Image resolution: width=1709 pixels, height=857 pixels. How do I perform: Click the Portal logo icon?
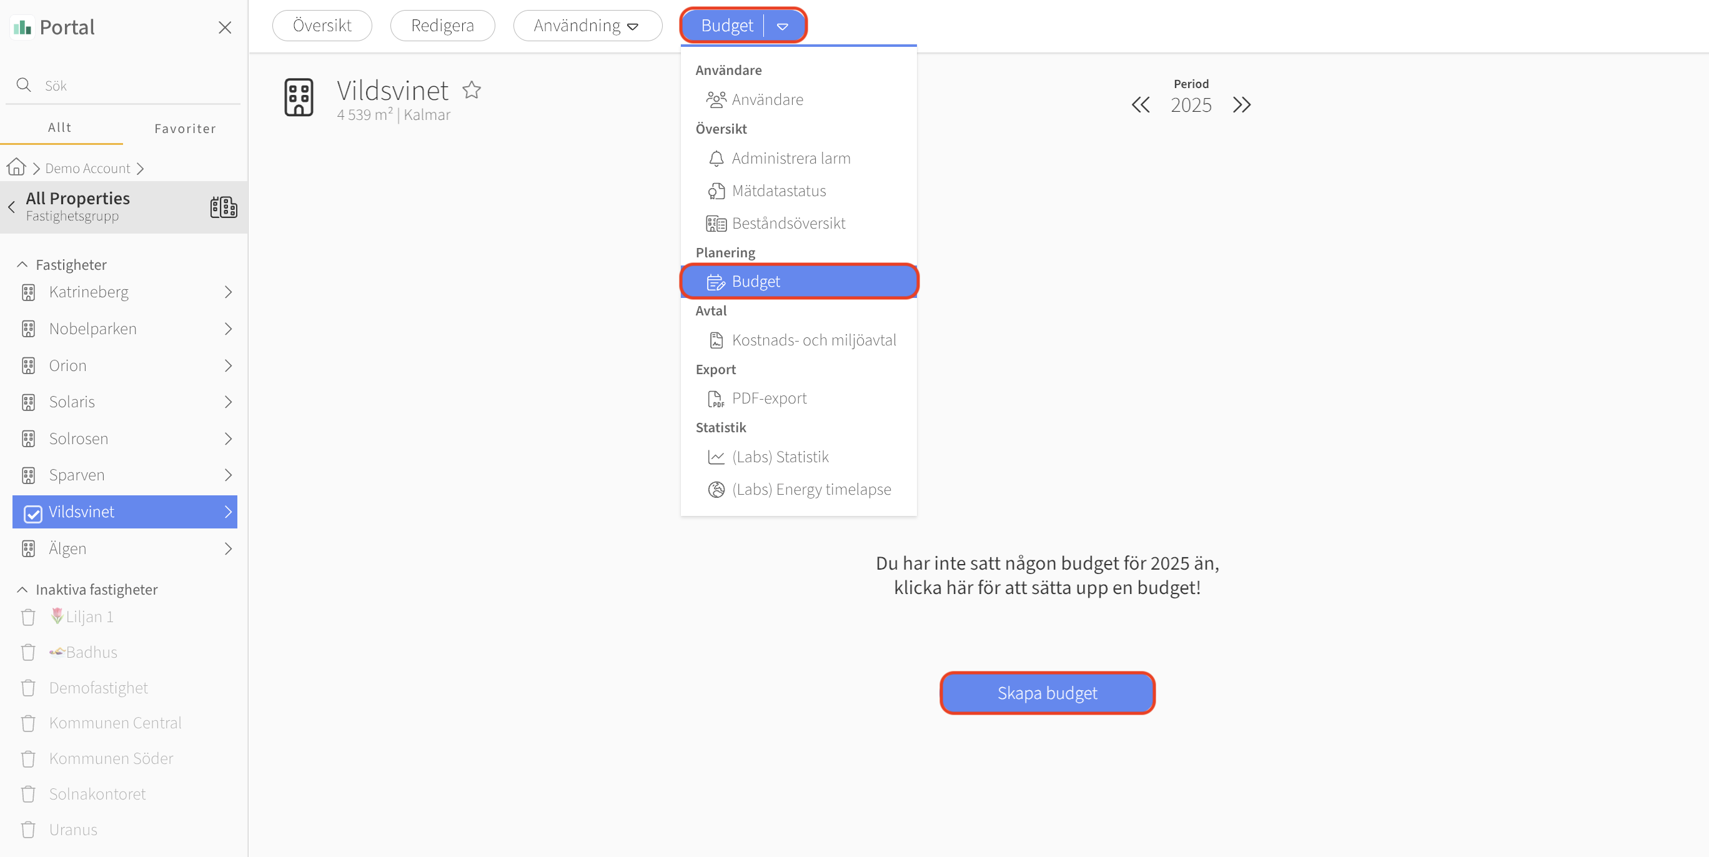22,27
